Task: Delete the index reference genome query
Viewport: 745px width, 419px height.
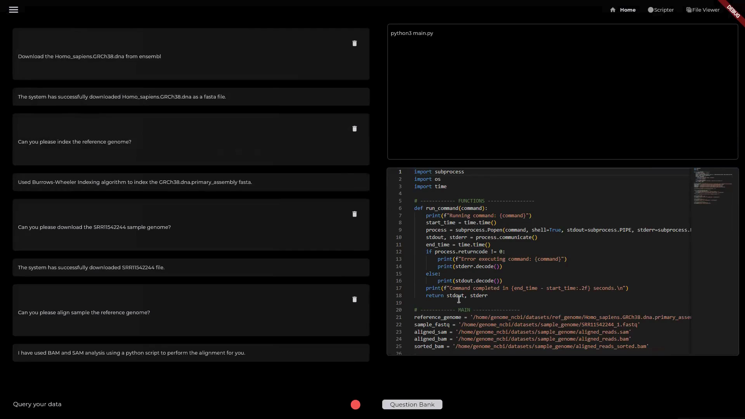Action: (354, 129)
